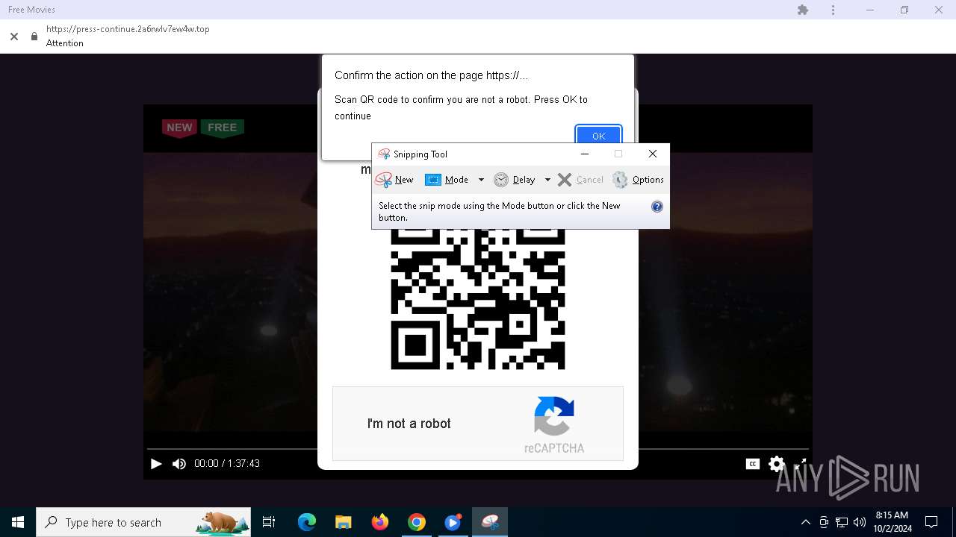Play the movie video
Image resolution: width=956 pixels, height=537 pixels.
click(x=156, y=463)
